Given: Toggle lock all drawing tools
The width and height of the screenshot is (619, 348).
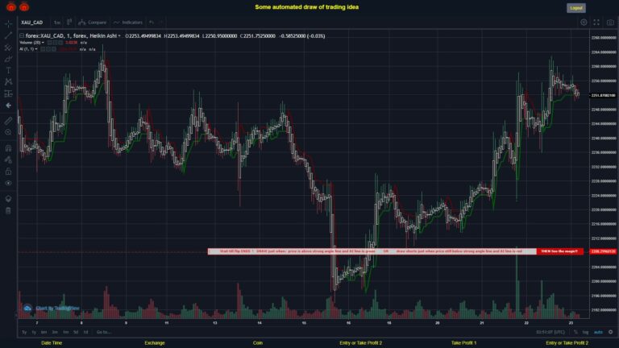Looking at the screenshot, I should coord(8,172).
